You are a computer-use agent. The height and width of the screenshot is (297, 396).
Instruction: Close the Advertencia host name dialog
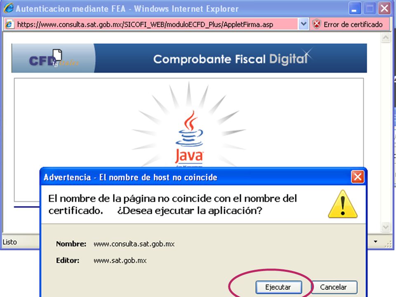357,177
